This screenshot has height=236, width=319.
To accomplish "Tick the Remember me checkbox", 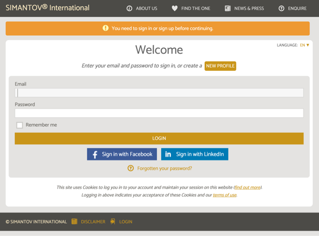I will (x=20, y=125).
